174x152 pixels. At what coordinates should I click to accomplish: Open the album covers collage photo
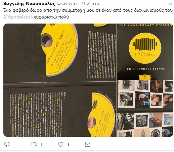tap(145, 109)
